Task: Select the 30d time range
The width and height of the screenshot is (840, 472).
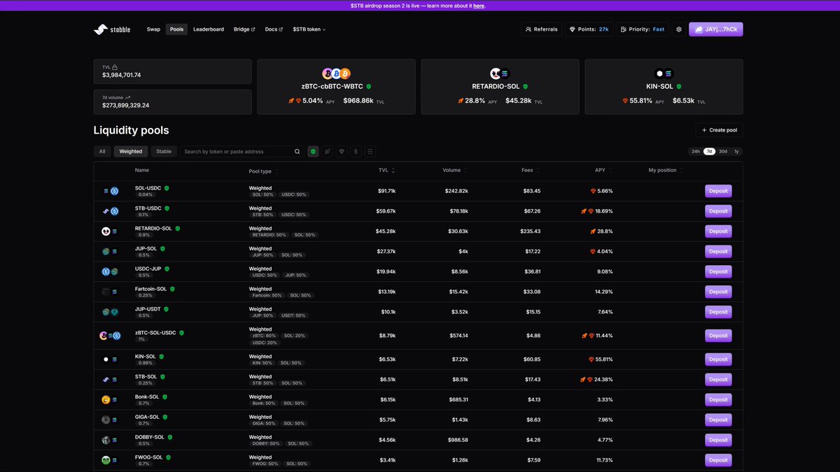Action: (723, 151)
